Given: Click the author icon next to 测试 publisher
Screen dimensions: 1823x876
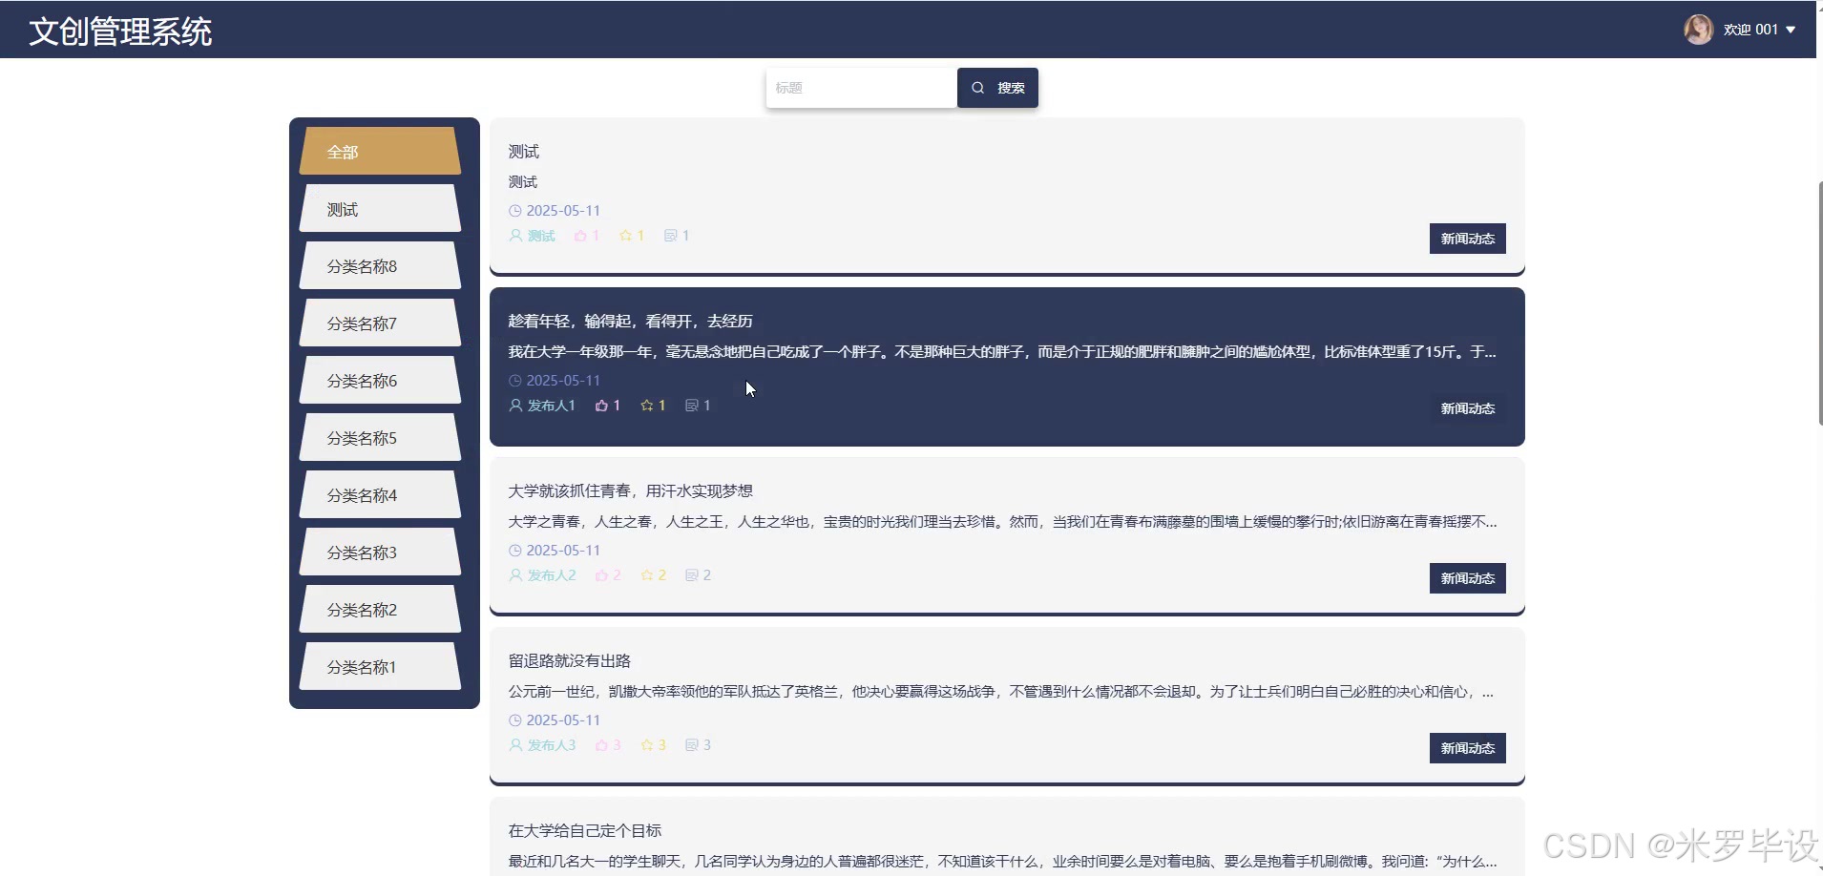Looking at the screenshot, I should pyautogui.click(x=515, y=236).
